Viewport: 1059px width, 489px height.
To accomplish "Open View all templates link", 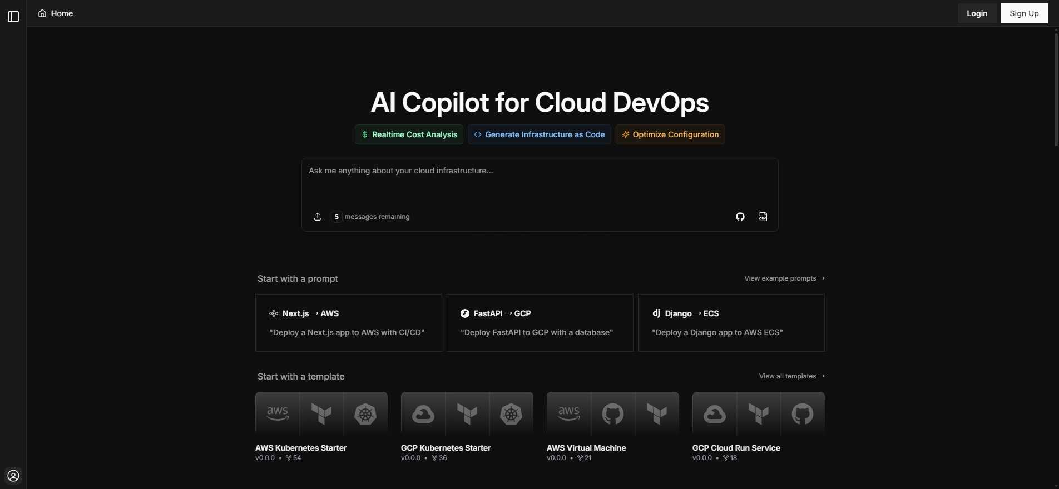I will (x=791, y=376).
